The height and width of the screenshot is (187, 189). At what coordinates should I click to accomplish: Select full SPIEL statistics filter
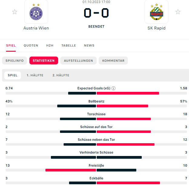[x=12, y=75]
